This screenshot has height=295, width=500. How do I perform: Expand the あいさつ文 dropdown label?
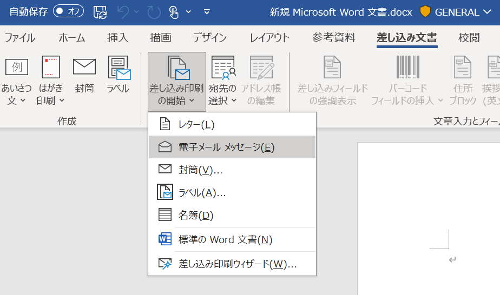16,95
